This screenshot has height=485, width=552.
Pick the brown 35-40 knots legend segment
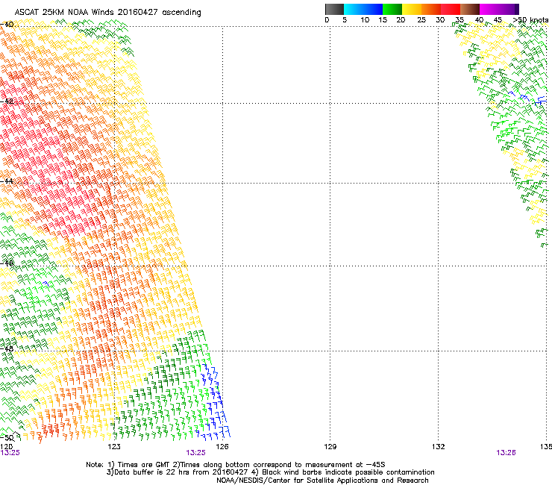(470, 9)
